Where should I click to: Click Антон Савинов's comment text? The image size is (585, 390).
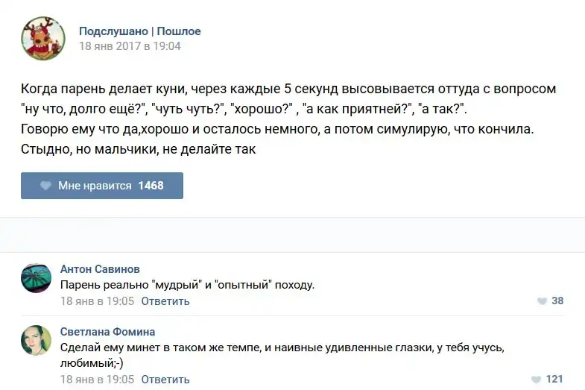187,285
